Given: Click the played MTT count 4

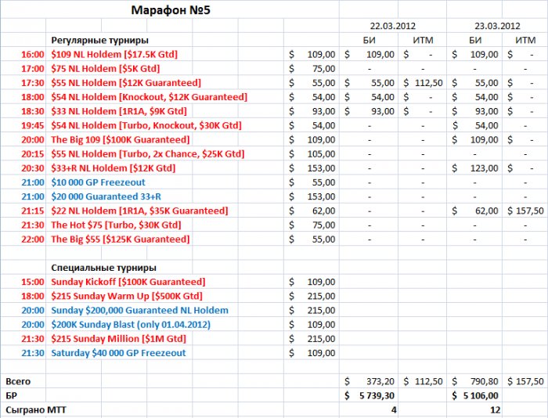Looking at the screenshot, I should [x=394, y=409].
